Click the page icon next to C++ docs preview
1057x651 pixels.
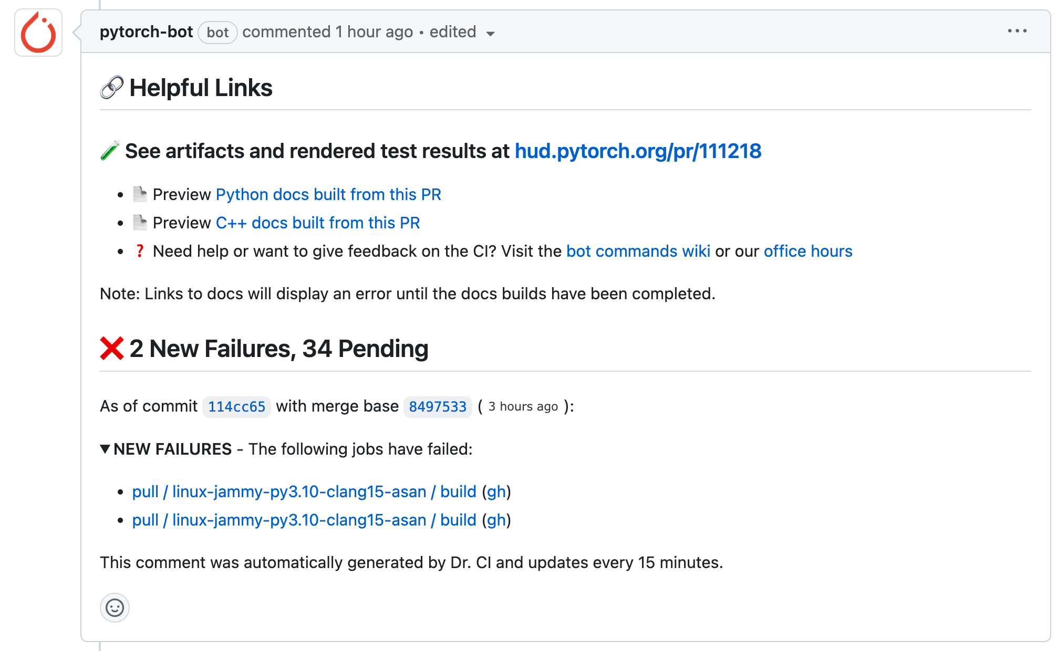pos(140,222)
